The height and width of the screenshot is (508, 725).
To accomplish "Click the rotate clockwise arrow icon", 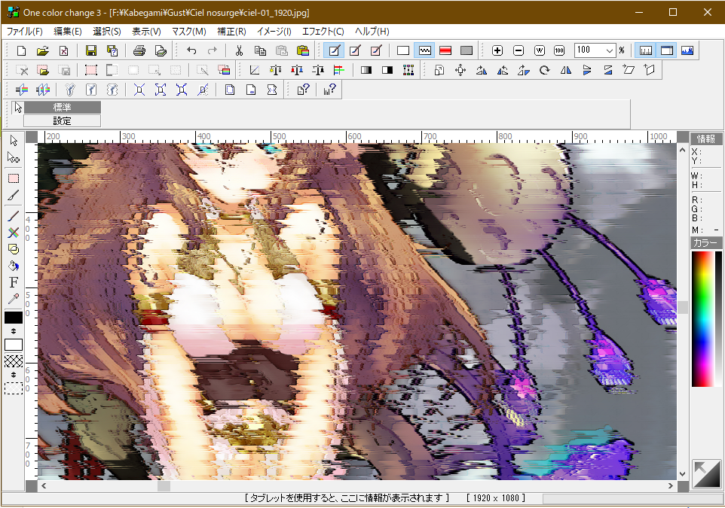I will point(545,70).
